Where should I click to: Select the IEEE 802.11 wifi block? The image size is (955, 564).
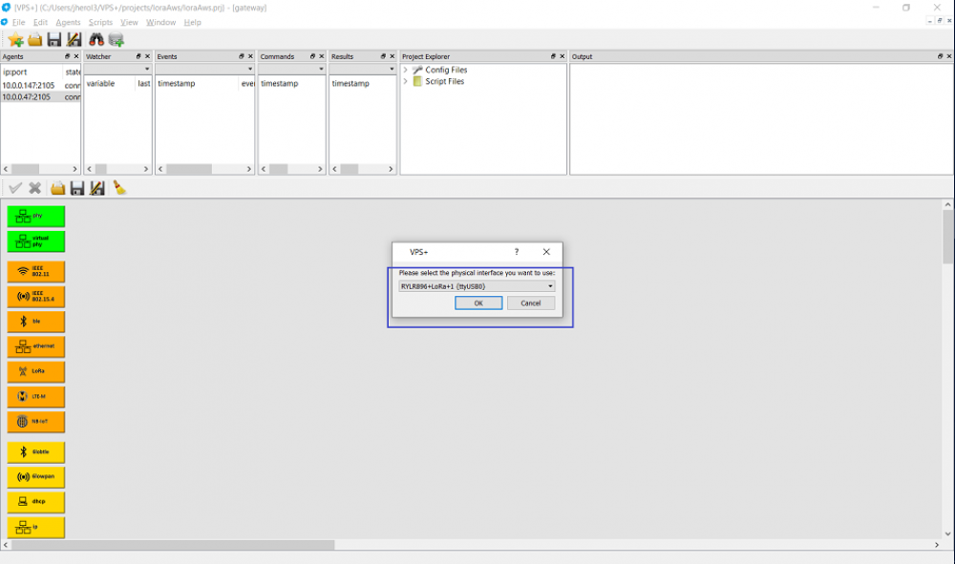[36, 271]
